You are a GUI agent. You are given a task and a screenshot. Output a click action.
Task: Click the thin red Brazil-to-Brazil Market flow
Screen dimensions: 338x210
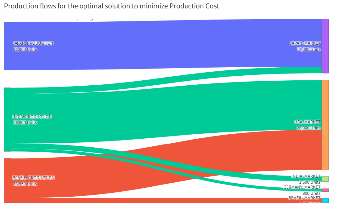tap(165, 200)
